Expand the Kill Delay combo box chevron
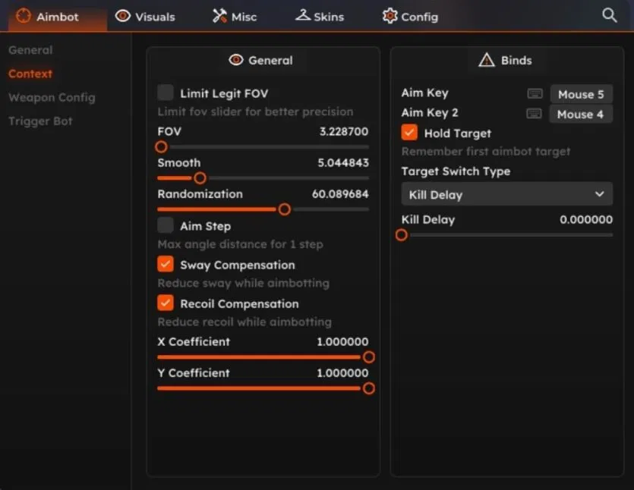Viewport: 634px width, 490px height. [600, 194]
